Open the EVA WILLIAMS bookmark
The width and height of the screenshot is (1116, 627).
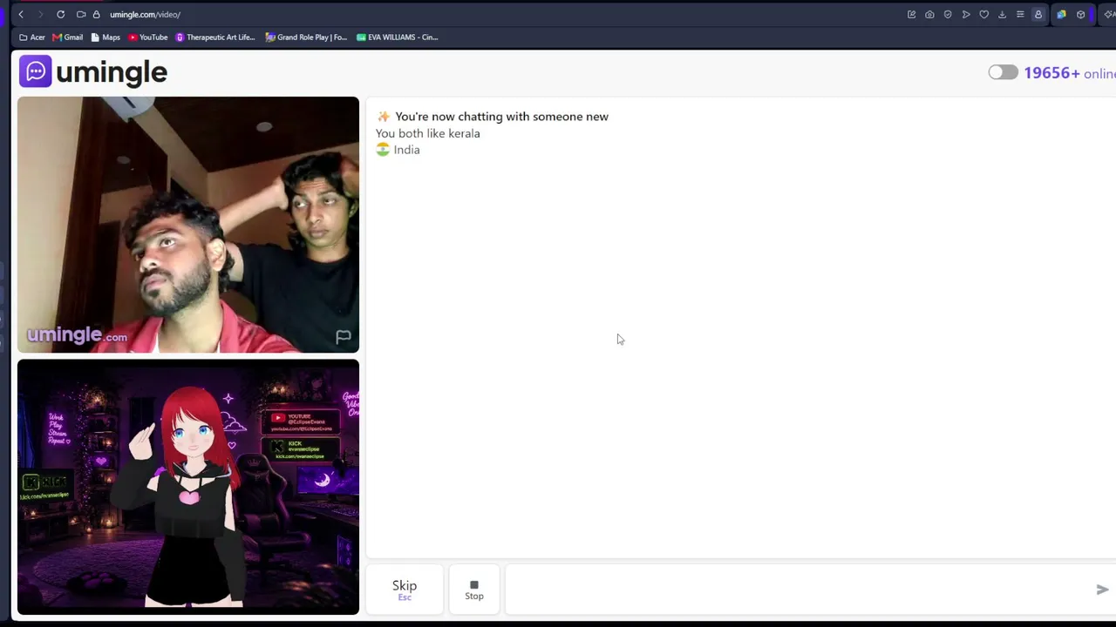click(398, 37)
